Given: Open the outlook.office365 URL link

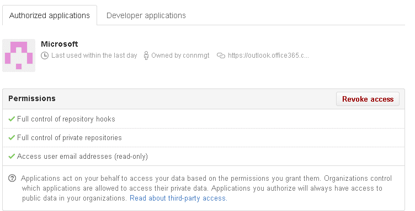Looking at the screenshot, I should click(268, 55).
